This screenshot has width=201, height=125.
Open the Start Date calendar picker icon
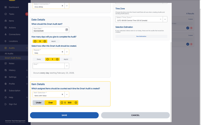pyautogui.click(x=67, y=30)
